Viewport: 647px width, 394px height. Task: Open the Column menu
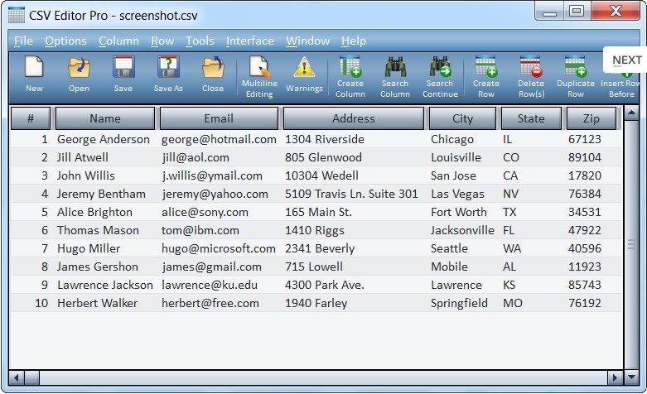(118, 41)
